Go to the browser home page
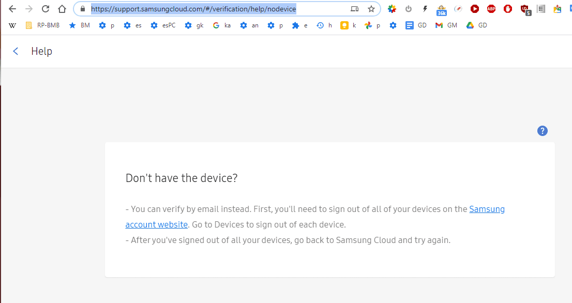This screenshot has width=572, height=303. [x=62, y=9]
